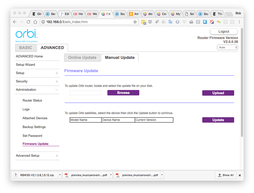The width and height of the screenshot is (254, 193).
Task: Click Browse to choose firmware file
Action: click(123, 93)
